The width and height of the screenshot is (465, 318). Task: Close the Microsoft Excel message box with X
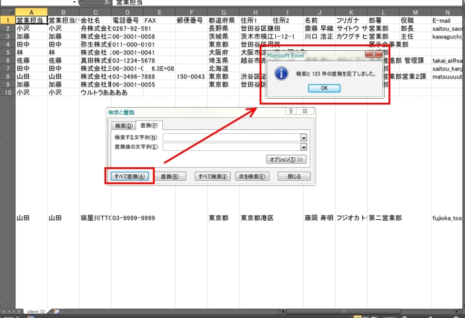tap(373, 55)
